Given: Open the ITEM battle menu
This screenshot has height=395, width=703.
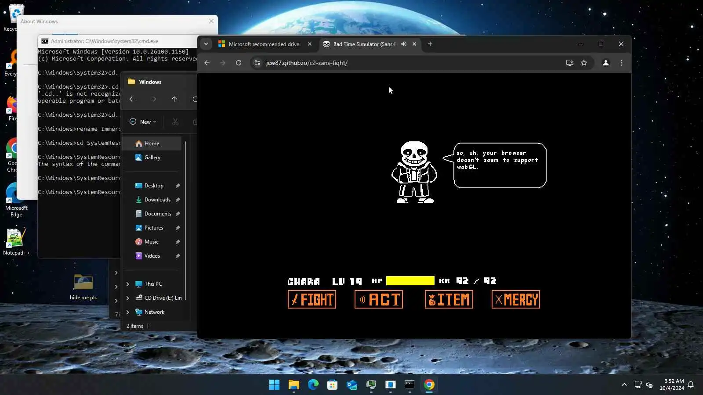Looking at the screenshot, I should pos(449,299).
